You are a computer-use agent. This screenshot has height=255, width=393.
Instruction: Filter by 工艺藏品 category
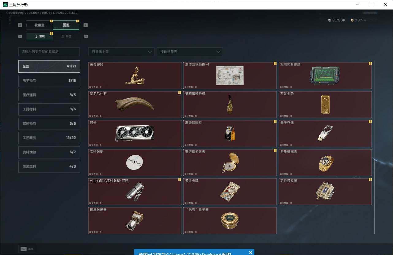tap(49, 138)
